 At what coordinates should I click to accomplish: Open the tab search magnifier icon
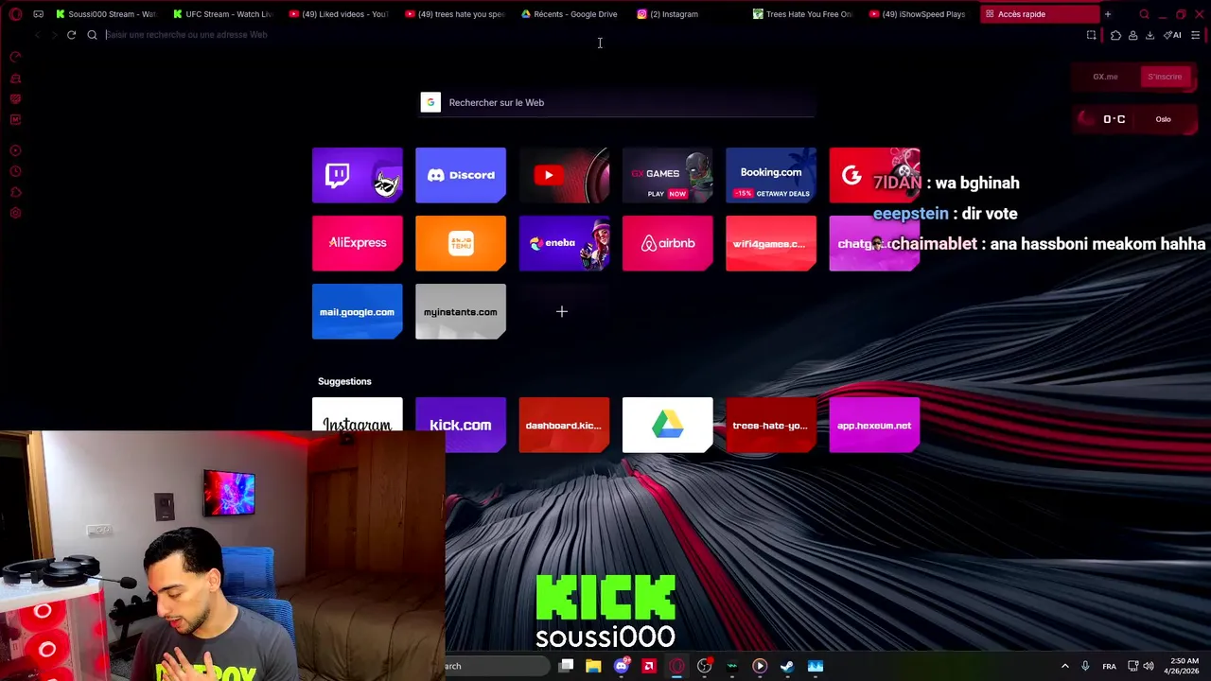point(1144,14)
